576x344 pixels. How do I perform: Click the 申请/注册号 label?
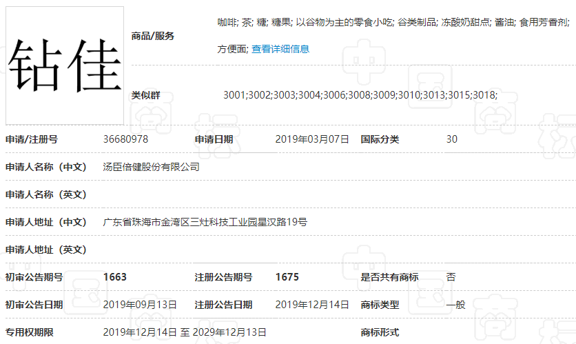(32, 139)
